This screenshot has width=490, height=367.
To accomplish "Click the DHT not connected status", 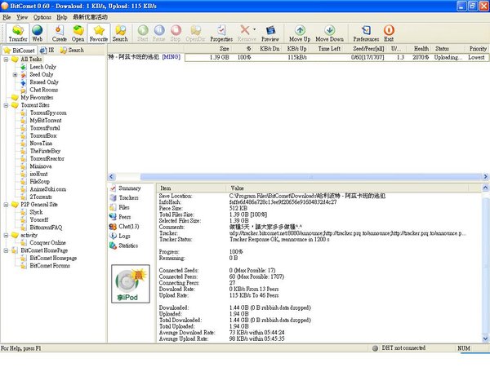I will tap(399, 348).
